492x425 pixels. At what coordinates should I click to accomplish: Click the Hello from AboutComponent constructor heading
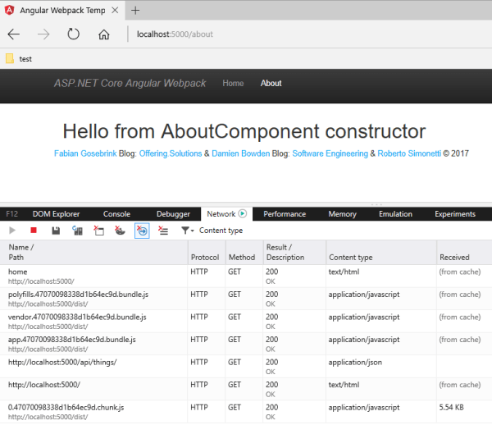tap(244, 131)
